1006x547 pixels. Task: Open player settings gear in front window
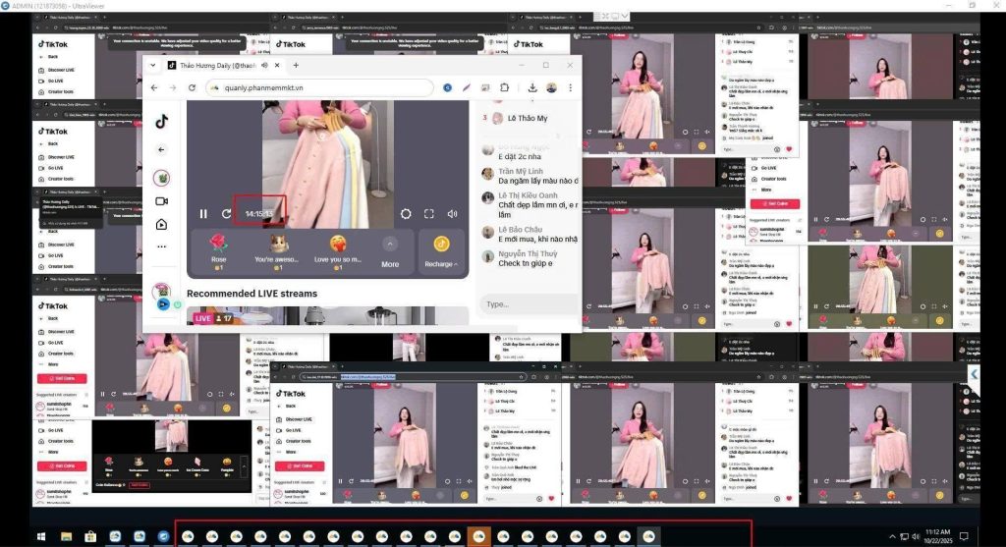[406, 214]
